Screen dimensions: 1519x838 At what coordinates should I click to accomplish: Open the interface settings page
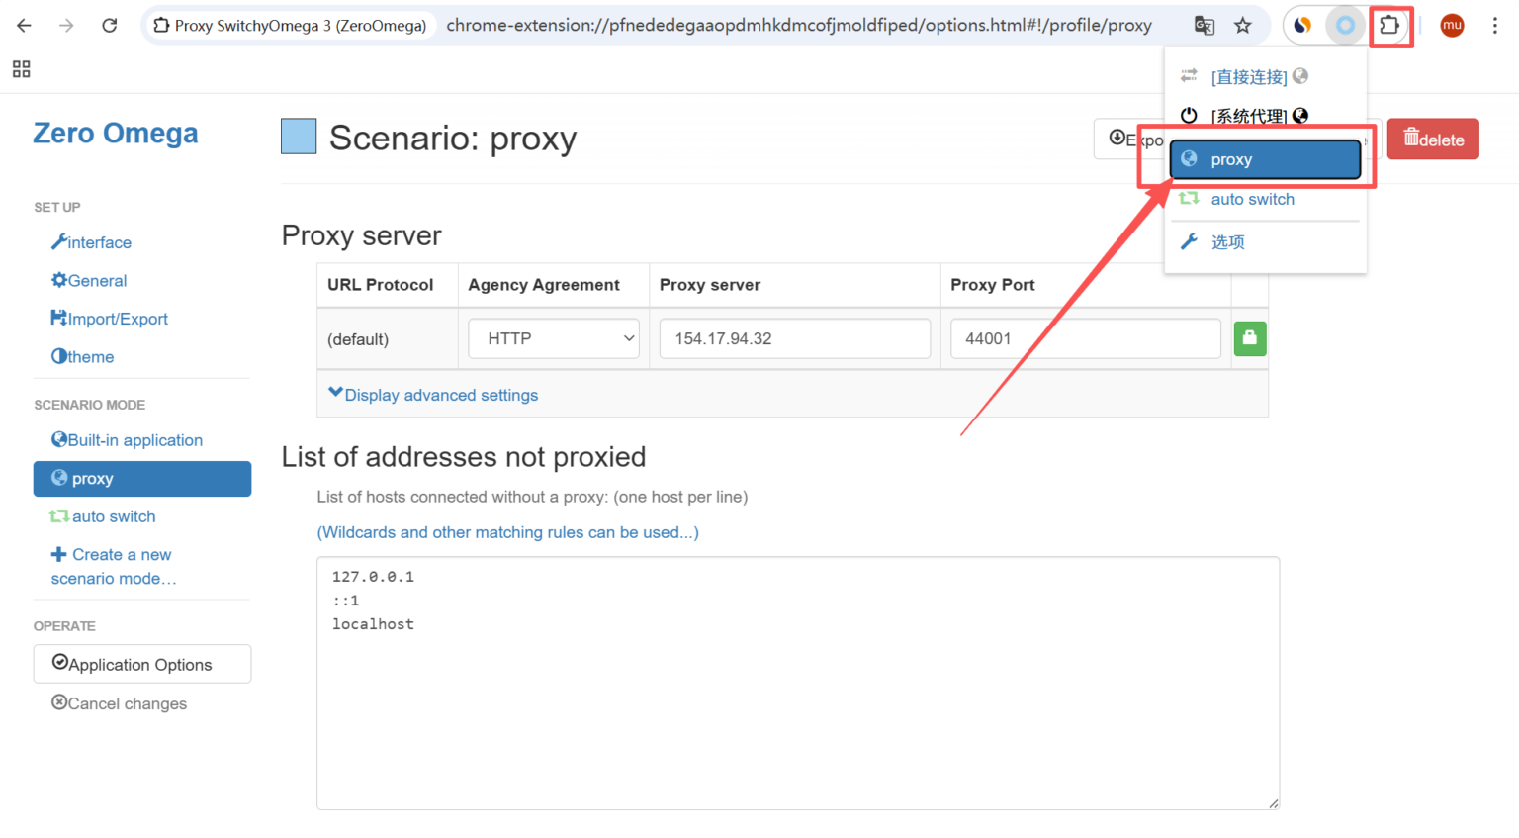pyautogui.click(x=91, y=242)
